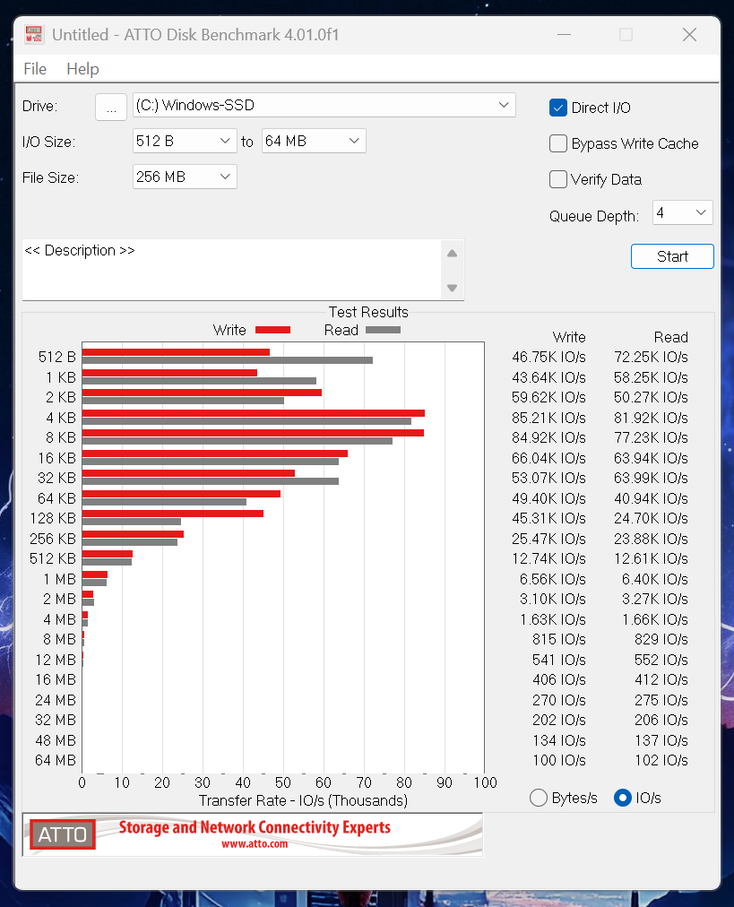Click the 12.61K IO/s read value

click(651, 558)
